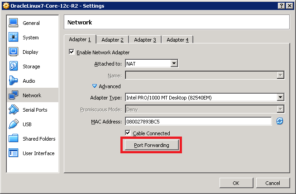The width and height of the screenshot is (296, 194).
Task: Uncheck the Cable Connected checkbox
Action: [128, 133]
